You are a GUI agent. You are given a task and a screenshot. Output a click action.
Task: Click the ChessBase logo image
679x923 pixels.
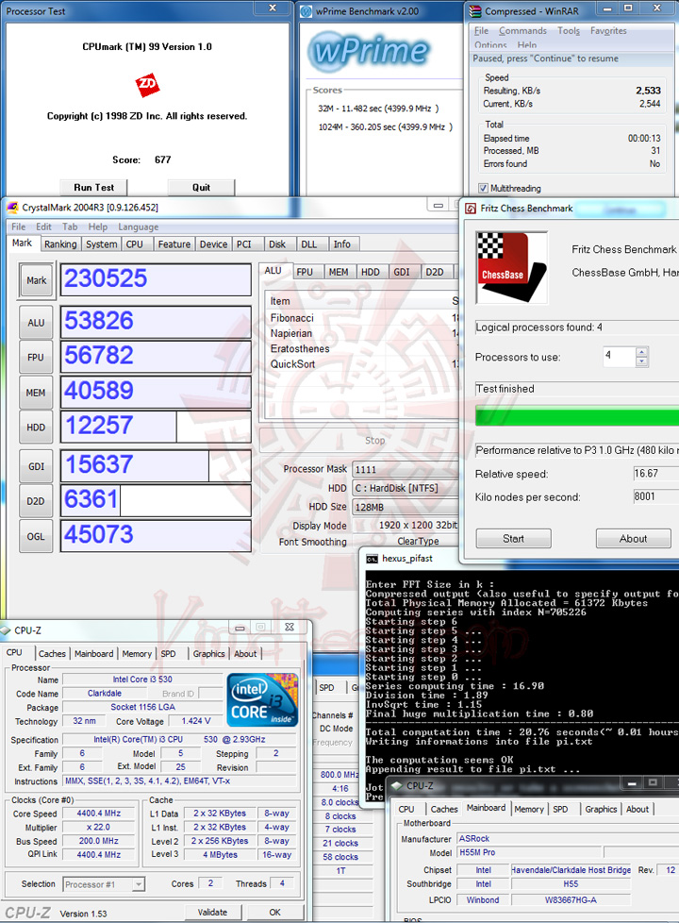pyautogui.click(x=512, y=267)
